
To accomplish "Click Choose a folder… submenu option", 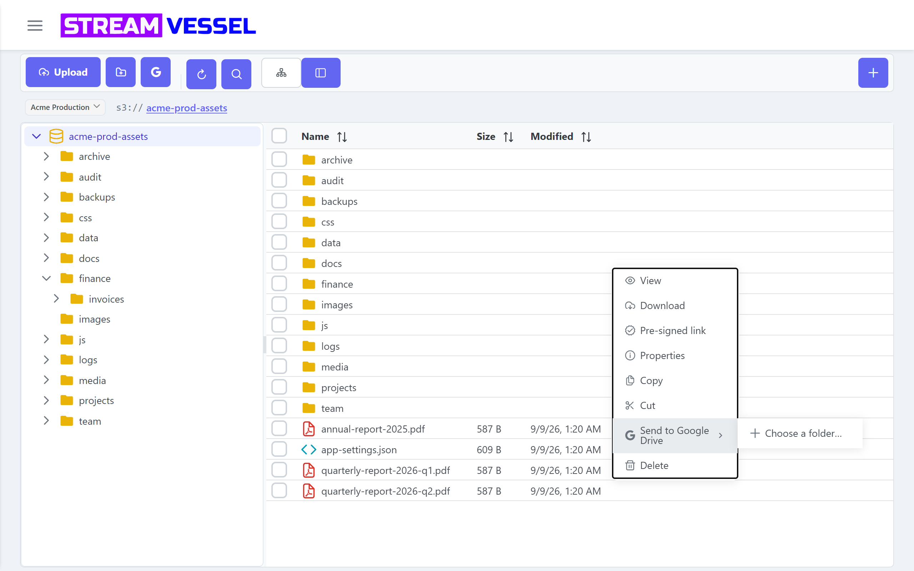I will pos(800,433).
